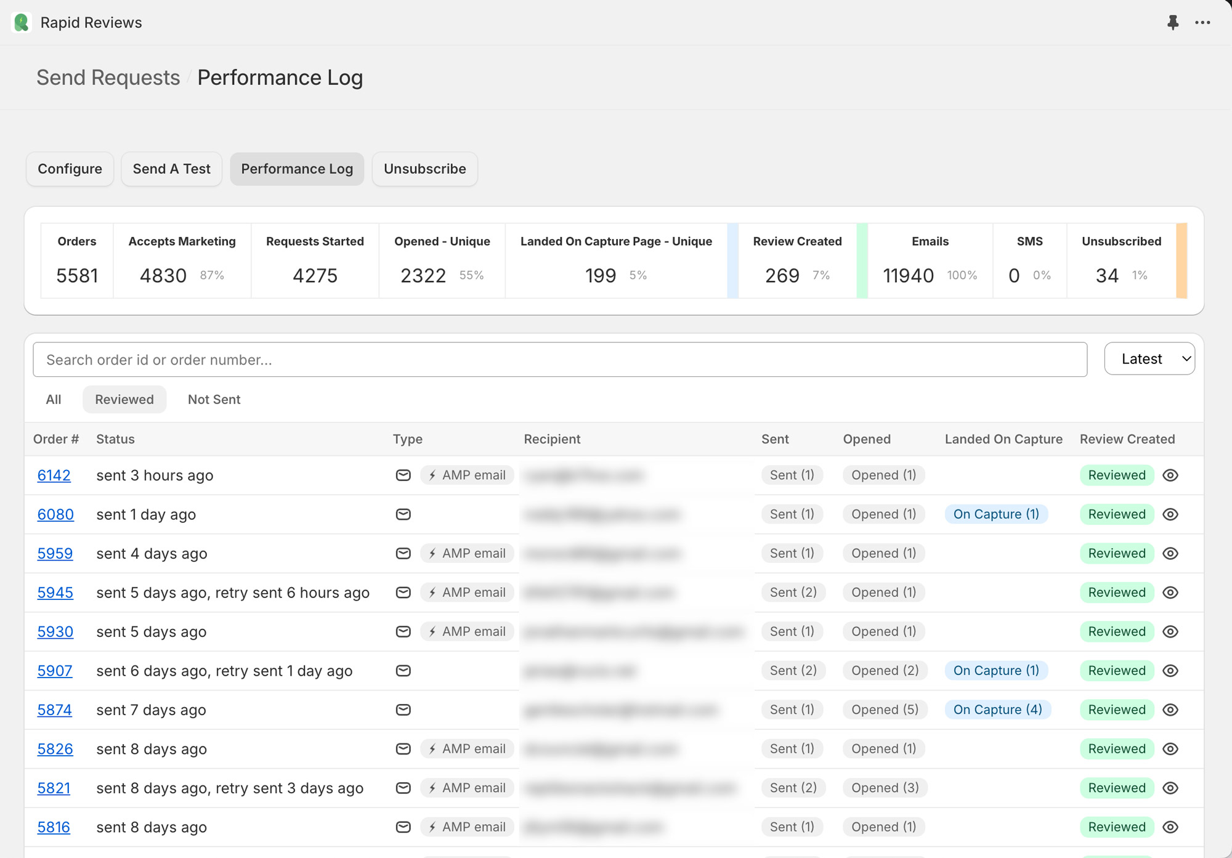Show review with eye icon for order 5821

click(1170, 788)
